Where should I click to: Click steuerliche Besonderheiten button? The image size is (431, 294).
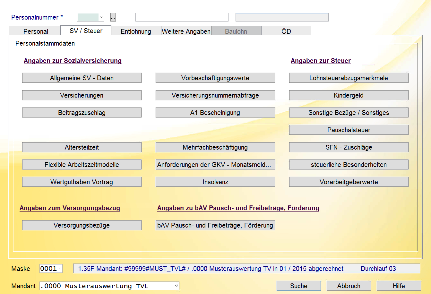coord(349,165)
